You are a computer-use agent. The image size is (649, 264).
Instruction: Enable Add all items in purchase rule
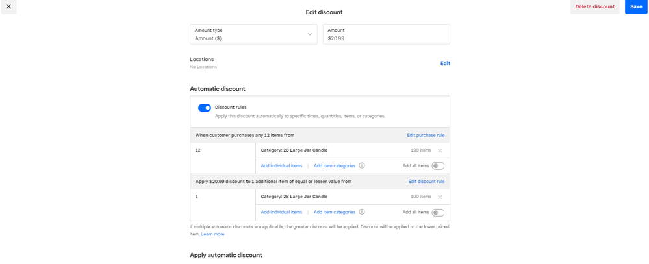[438, 166]
